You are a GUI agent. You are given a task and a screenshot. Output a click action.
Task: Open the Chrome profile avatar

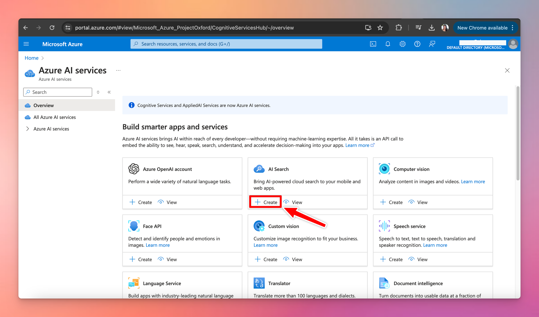click(x=445, y=28)
